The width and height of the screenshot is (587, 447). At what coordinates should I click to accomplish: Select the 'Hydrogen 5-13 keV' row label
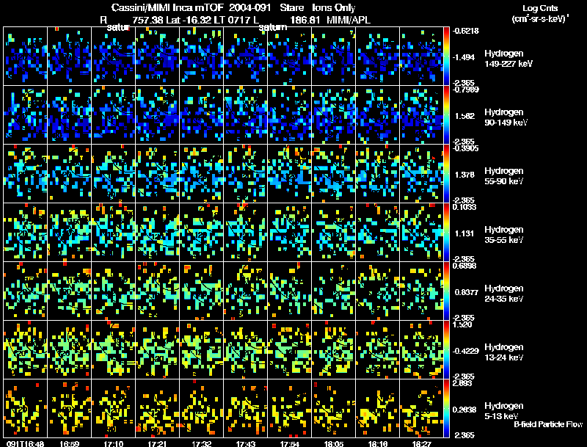(x=503, y=411)
